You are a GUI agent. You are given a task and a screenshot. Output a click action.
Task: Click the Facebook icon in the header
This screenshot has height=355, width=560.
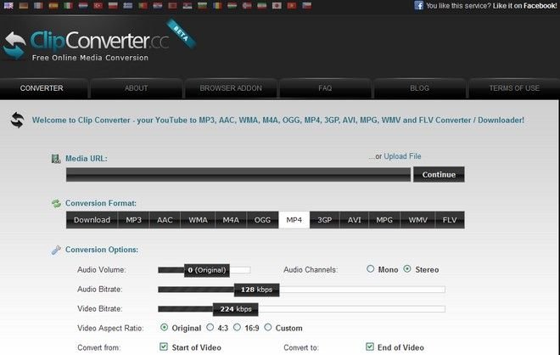(418, 5)
